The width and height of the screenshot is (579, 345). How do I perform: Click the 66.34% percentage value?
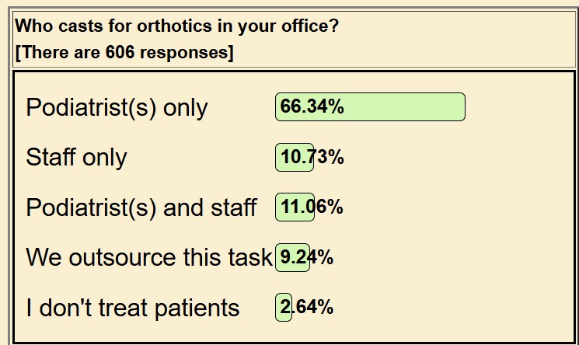coord(312,107)
